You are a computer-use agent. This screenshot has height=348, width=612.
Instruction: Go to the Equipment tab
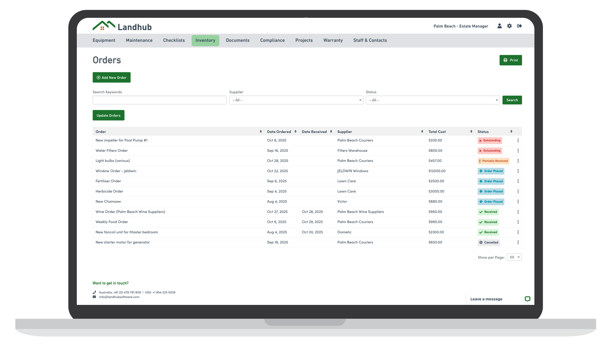click(104, 40)
